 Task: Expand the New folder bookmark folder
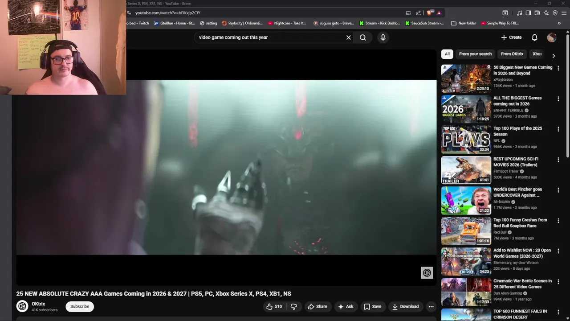point(464,23)
